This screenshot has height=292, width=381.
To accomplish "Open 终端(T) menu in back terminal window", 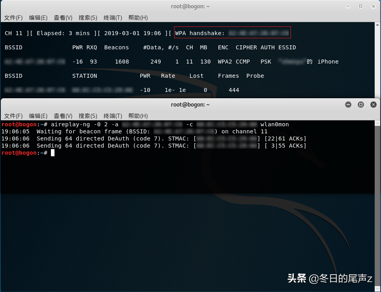I will pyautogui.click(x=113, y=18).
